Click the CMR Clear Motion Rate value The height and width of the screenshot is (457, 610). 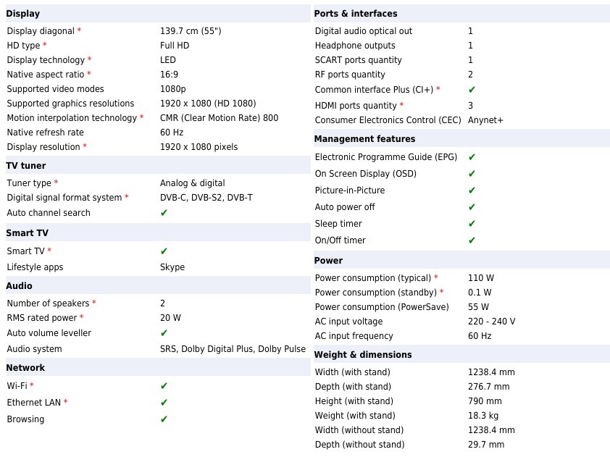coord(219,118)
